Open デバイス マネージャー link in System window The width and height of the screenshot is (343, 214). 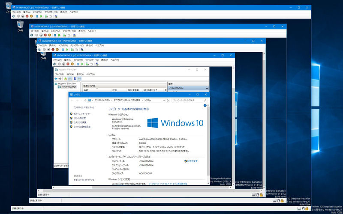pyautogui.click(x=82, y=114)
